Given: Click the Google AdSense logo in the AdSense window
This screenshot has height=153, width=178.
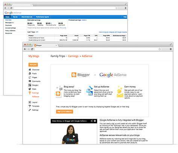Looking at the screenshot, I should (13, 13).
